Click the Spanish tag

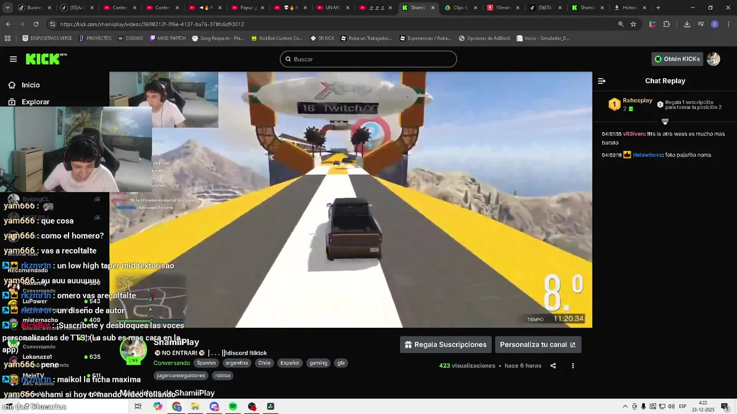tap(206, 363)
